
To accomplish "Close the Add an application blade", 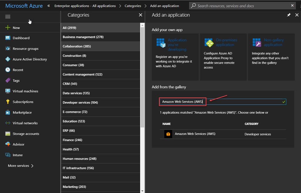I will [x=297, y=15].
